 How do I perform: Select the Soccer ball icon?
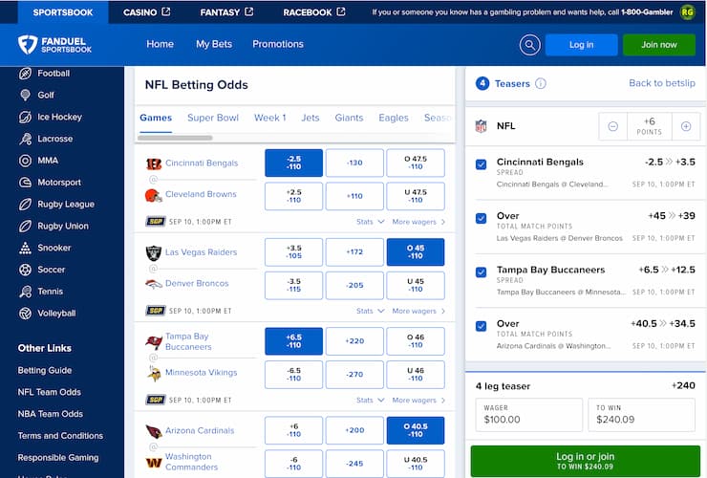coord(25,270)
